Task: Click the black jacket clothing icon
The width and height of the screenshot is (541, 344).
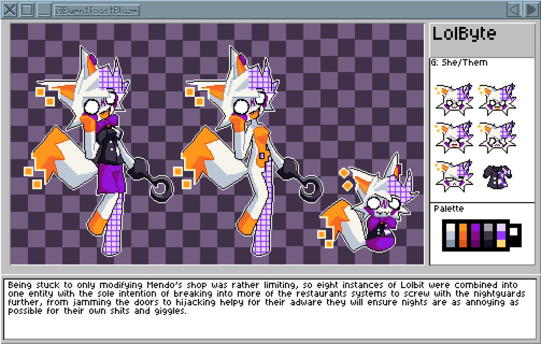Action: point(497,177)
